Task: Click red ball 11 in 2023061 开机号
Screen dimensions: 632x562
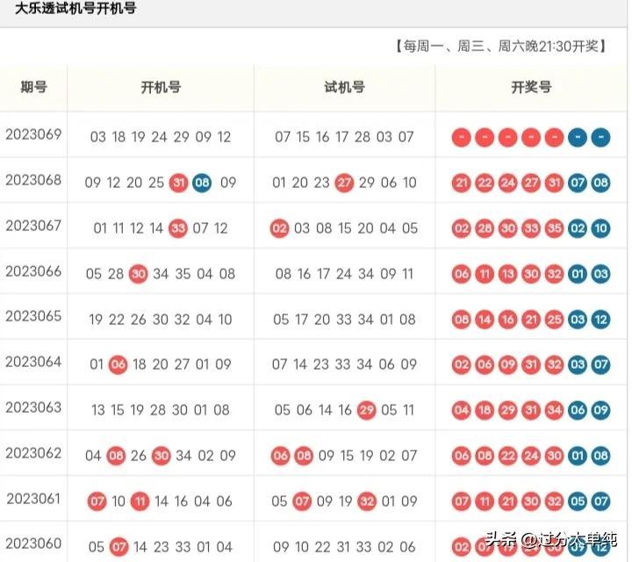Action: [x=140, y=501]
